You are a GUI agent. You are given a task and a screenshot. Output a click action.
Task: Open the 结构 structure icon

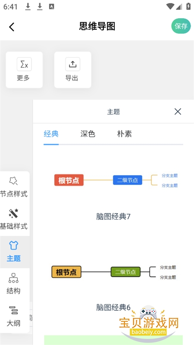tap(13, 278)
